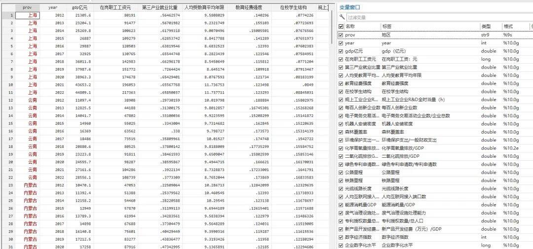Toggle the 每百人创新企业数 variable checkbox
The width and height of the screenshot is (533, 249).
coord(341,107)
